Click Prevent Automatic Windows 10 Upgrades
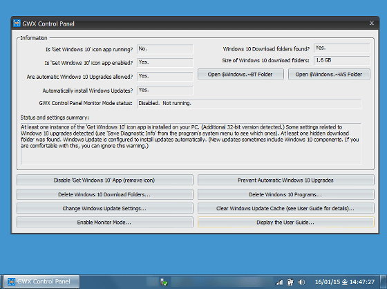This screenshot has height=289, width=387. click(x=286, y=180)
